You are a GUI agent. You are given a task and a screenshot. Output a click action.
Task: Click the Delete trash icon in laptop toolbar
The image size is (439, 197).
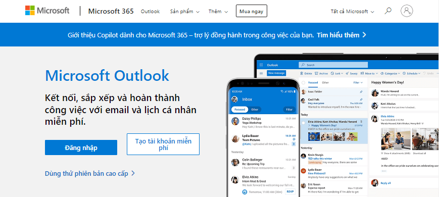pos(302,73)
